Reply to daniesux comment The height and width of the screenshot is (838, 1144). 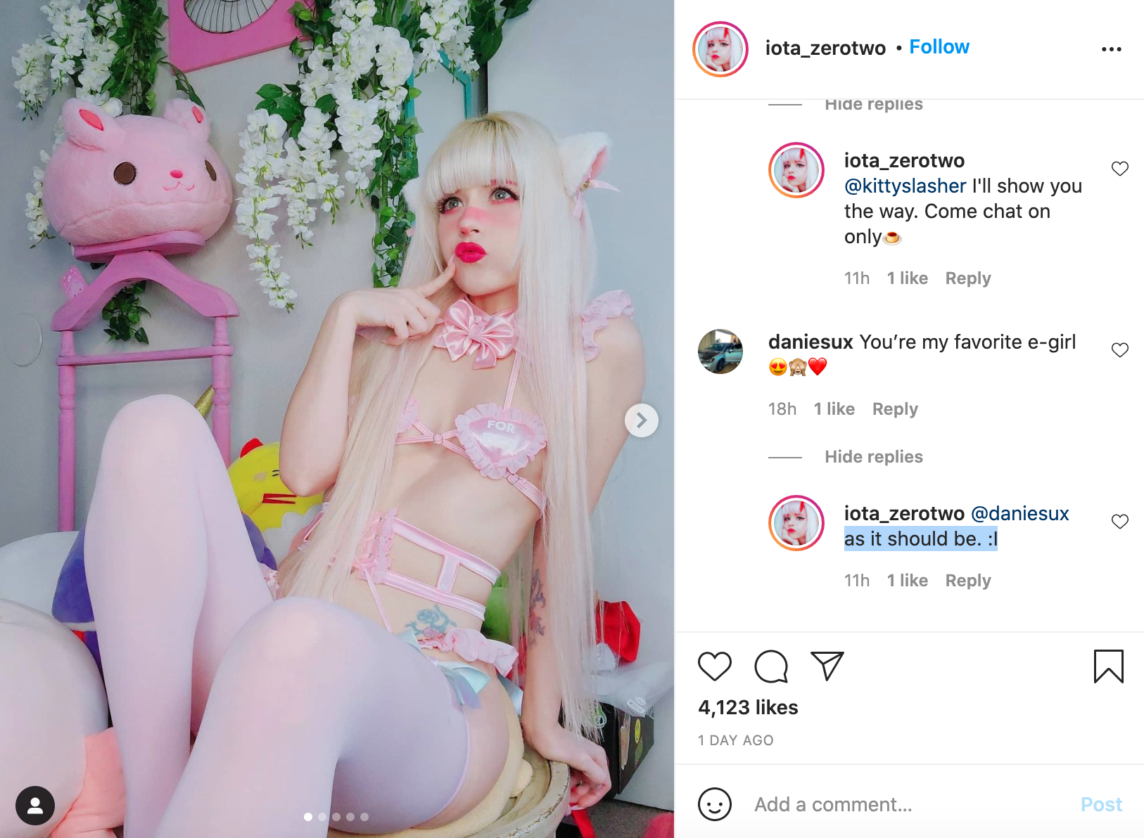click(895, 409)
